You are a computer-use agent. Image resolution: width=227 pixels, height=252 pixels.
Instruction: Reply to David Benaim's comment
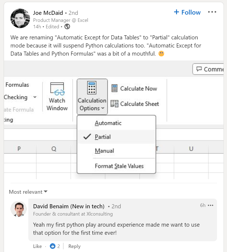(74, 246)
